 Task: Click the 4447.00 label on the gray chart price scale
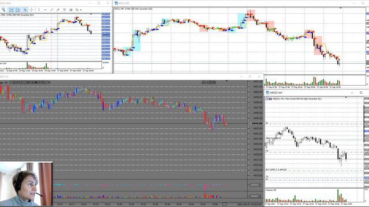tap(258, 108)
